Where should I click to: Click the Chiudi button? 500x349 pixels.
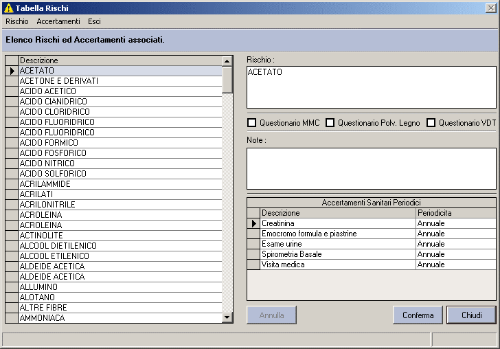coord(472,315)
